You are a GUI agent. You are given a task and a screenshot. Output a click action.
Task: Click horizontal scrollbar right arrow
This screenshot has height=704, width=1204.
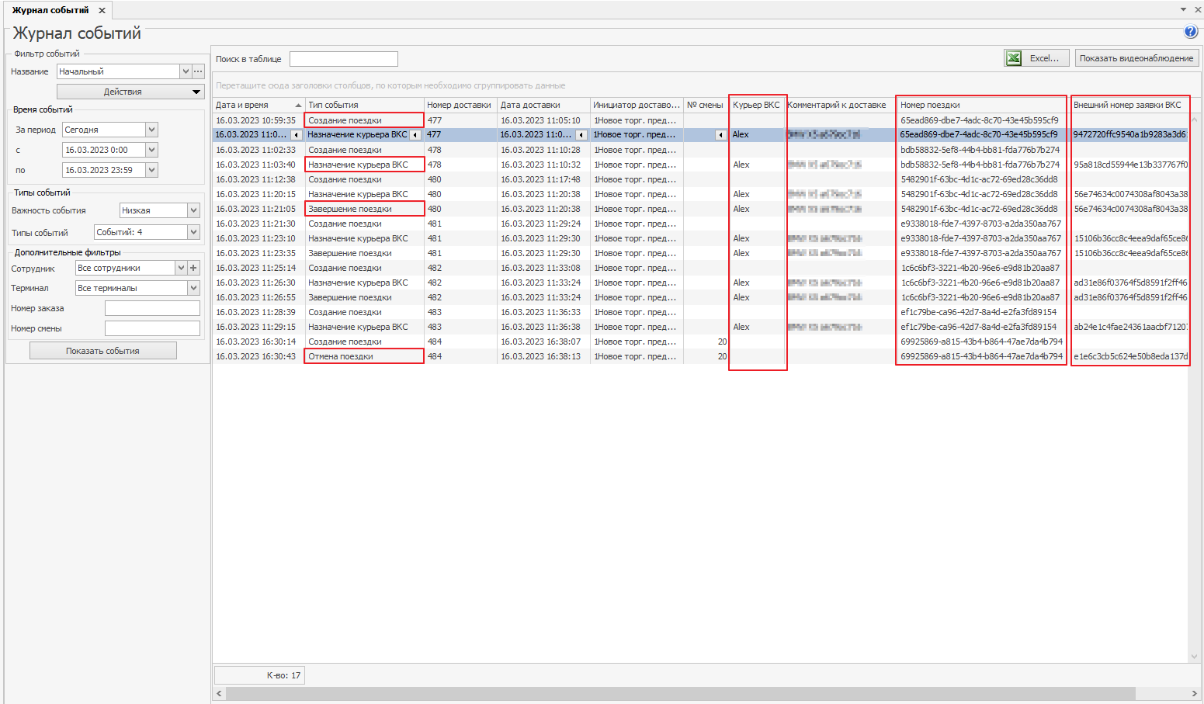click(x=1194, y=693)
